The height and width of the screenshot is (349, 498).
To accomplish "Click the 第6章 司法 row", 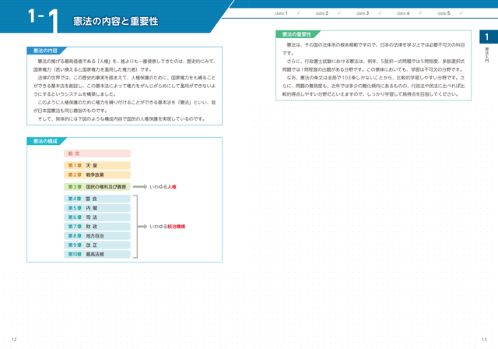I will coord(97,217).
